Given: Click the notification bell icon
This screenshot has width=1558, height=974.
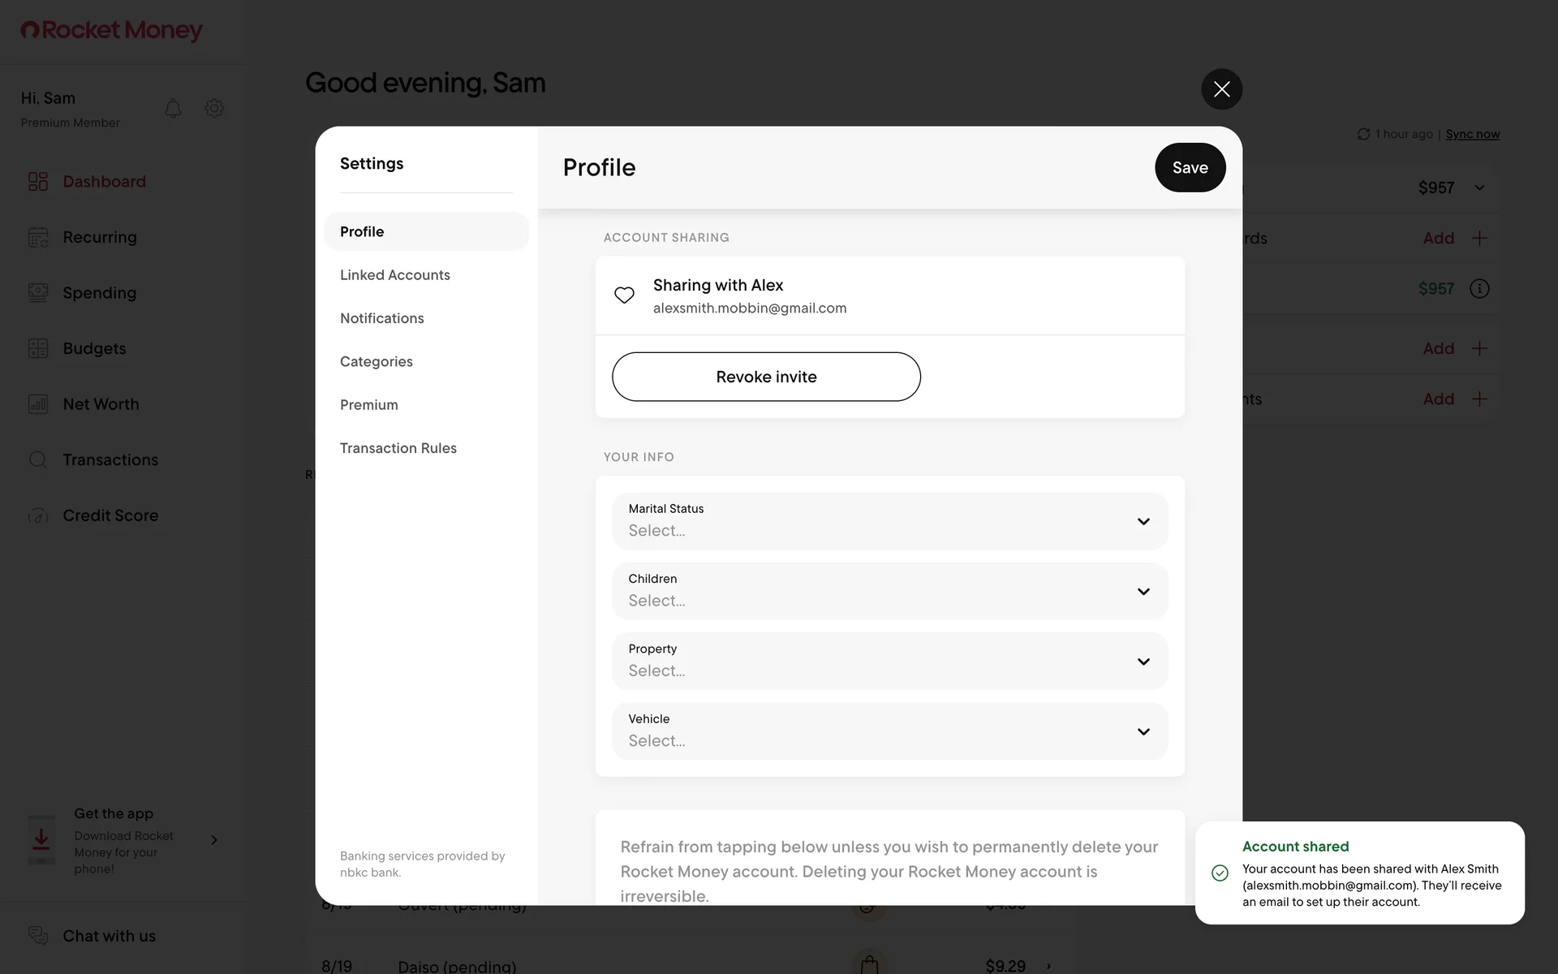Looking at the screenshot, I should 173,108.
